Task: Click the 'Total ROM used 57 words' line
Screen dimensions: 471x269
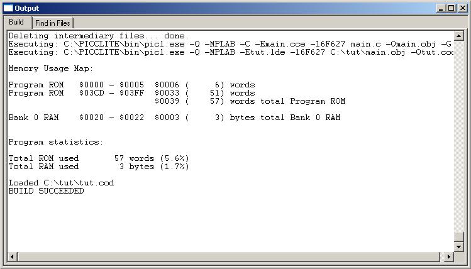Action: pos(99,158)
